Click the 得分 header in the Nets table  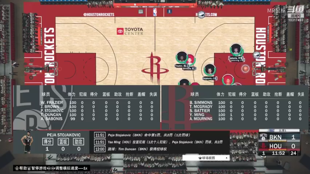tap(94, 94)
